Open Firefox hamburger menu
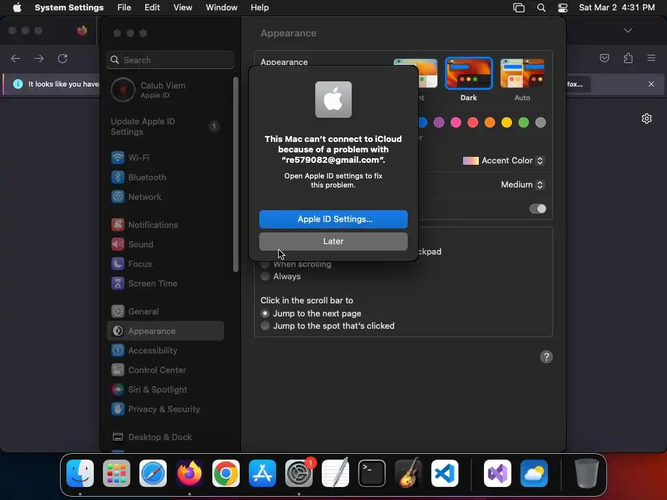 [x=651, y=58]
